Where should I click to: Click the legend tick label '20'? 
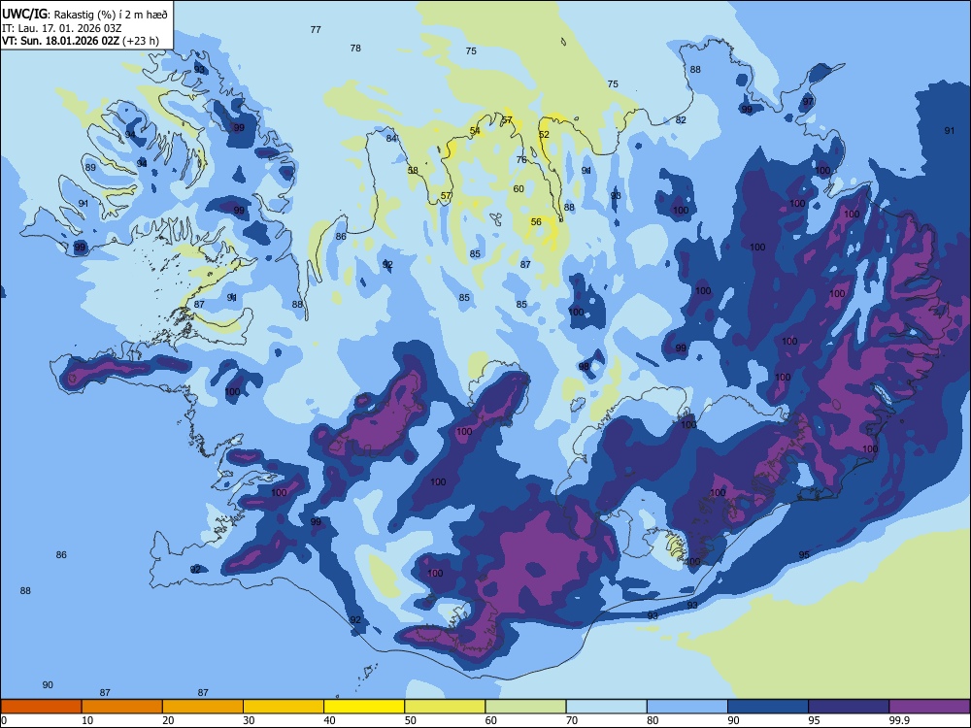point(168,720)
